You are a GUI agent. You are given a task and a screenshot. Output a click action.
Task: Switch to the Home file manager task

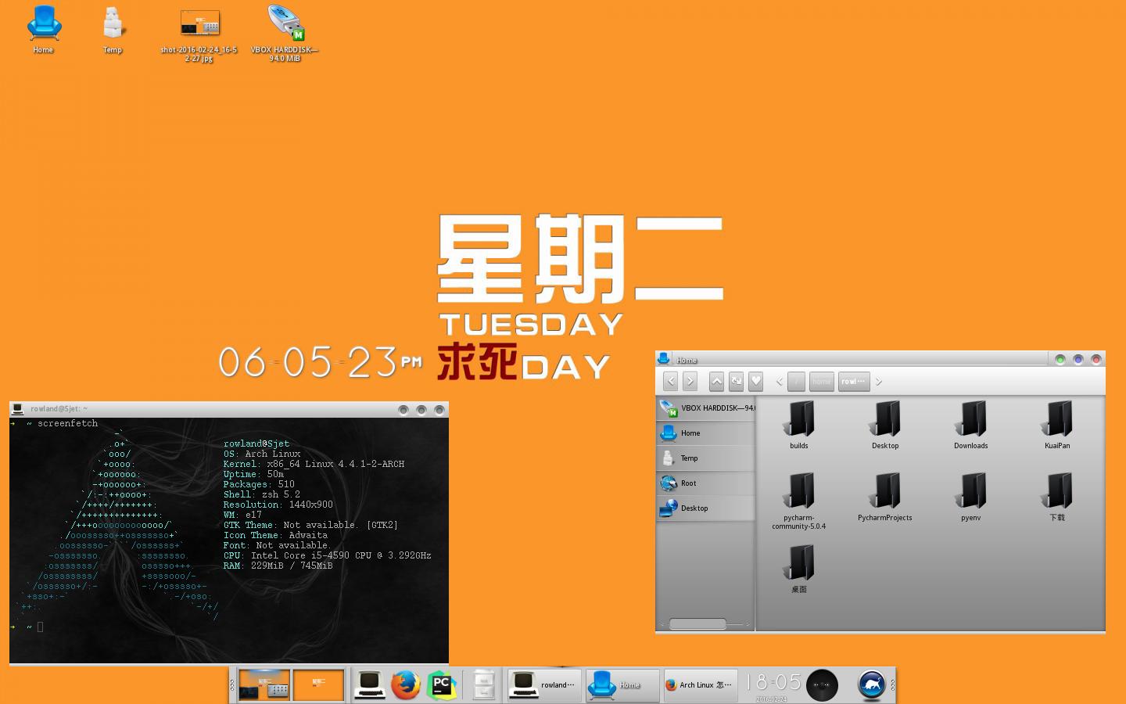point(622,685)
